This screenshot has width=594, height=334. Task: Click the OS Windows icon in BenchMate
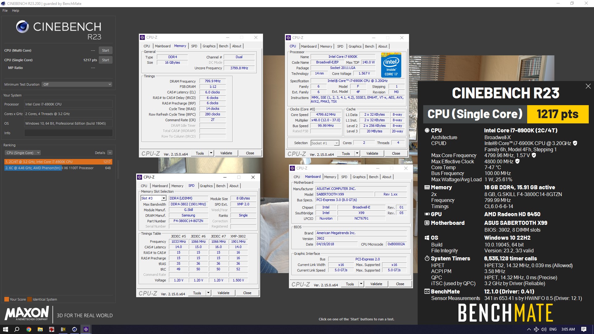(x=427, y=238)
